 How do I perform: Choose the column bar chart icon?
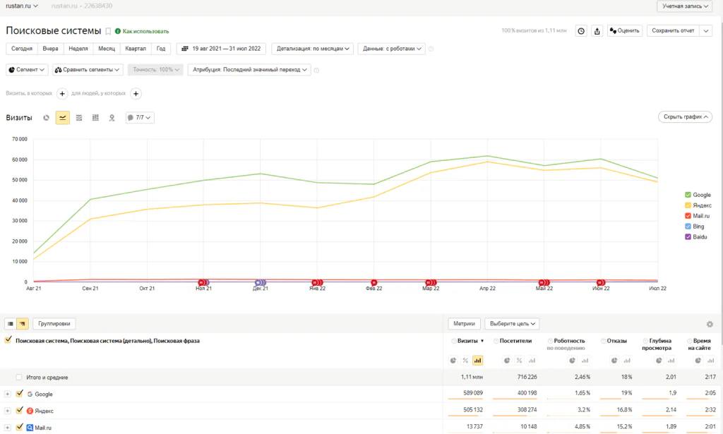[x=95, y=118]
